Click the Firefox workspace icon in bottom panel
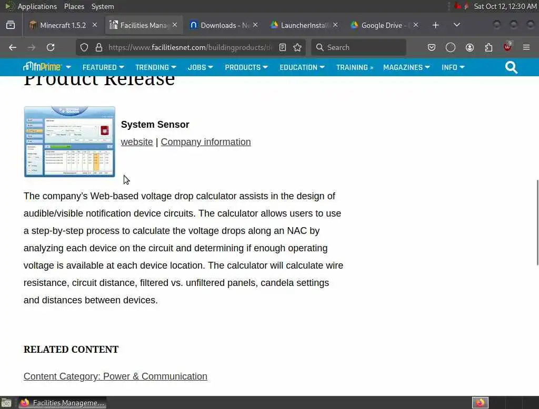The height and width of the screenshot is (409, 539). [x=480, y=403]
